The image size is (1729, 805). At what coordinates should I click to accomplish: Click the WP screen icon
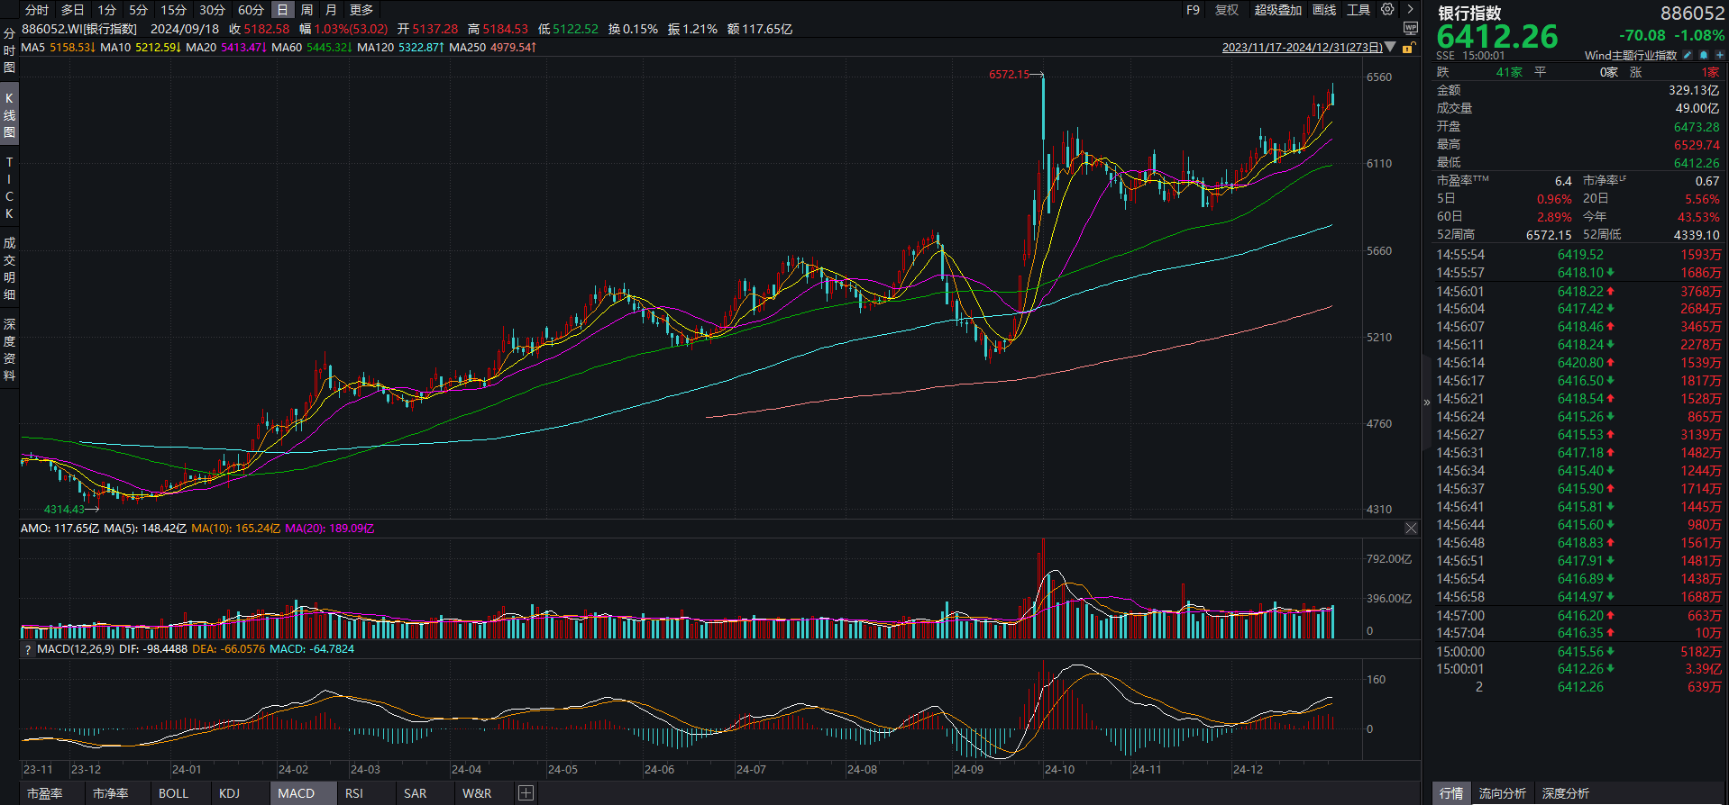1411,29
